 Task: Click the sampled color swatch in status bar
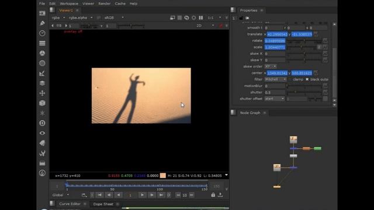click(163, 176)
